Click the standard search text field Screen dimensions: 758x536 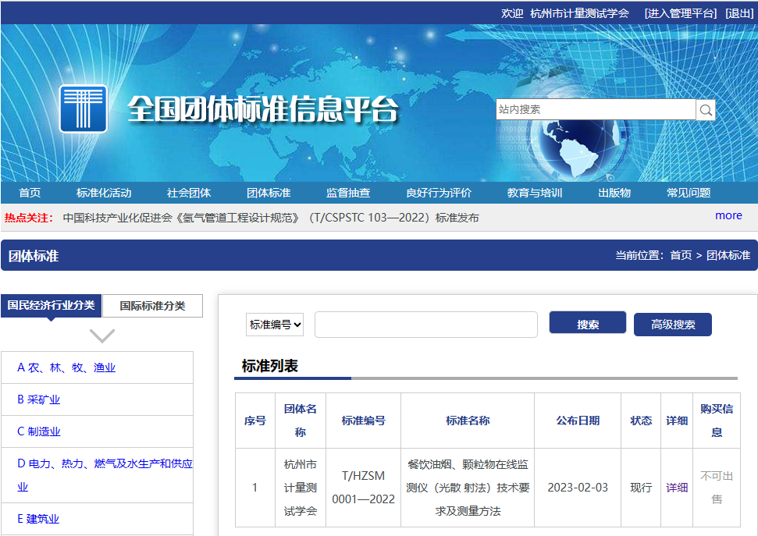[x=426, y=325]
